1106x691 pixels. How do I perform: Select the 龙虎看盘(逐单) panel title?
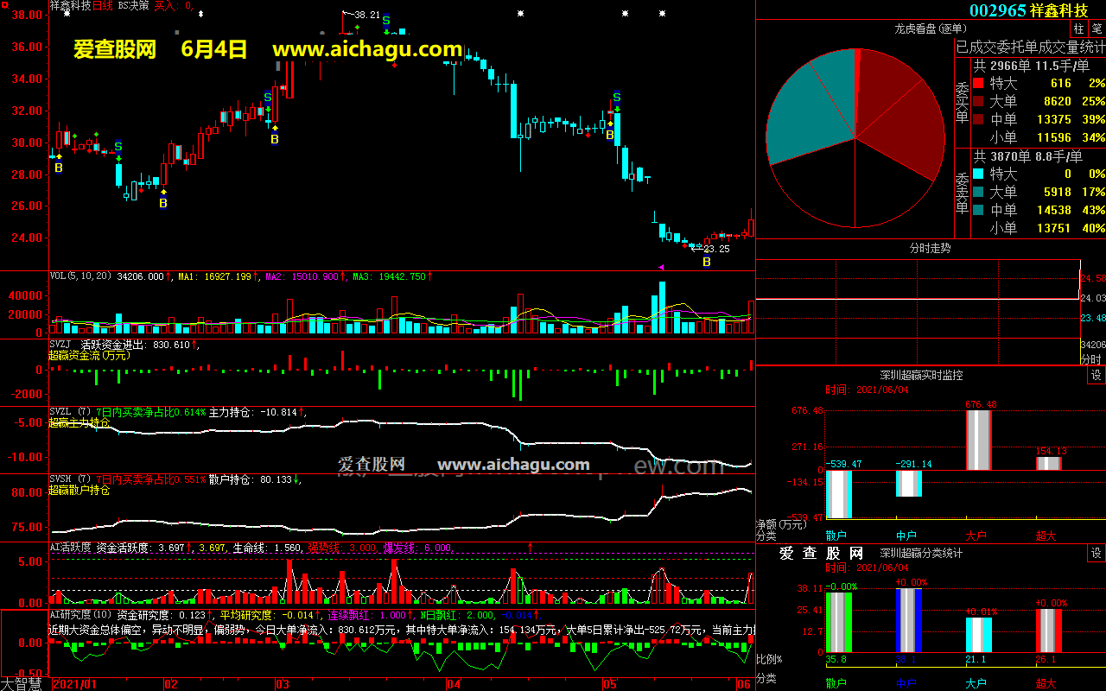929,29
